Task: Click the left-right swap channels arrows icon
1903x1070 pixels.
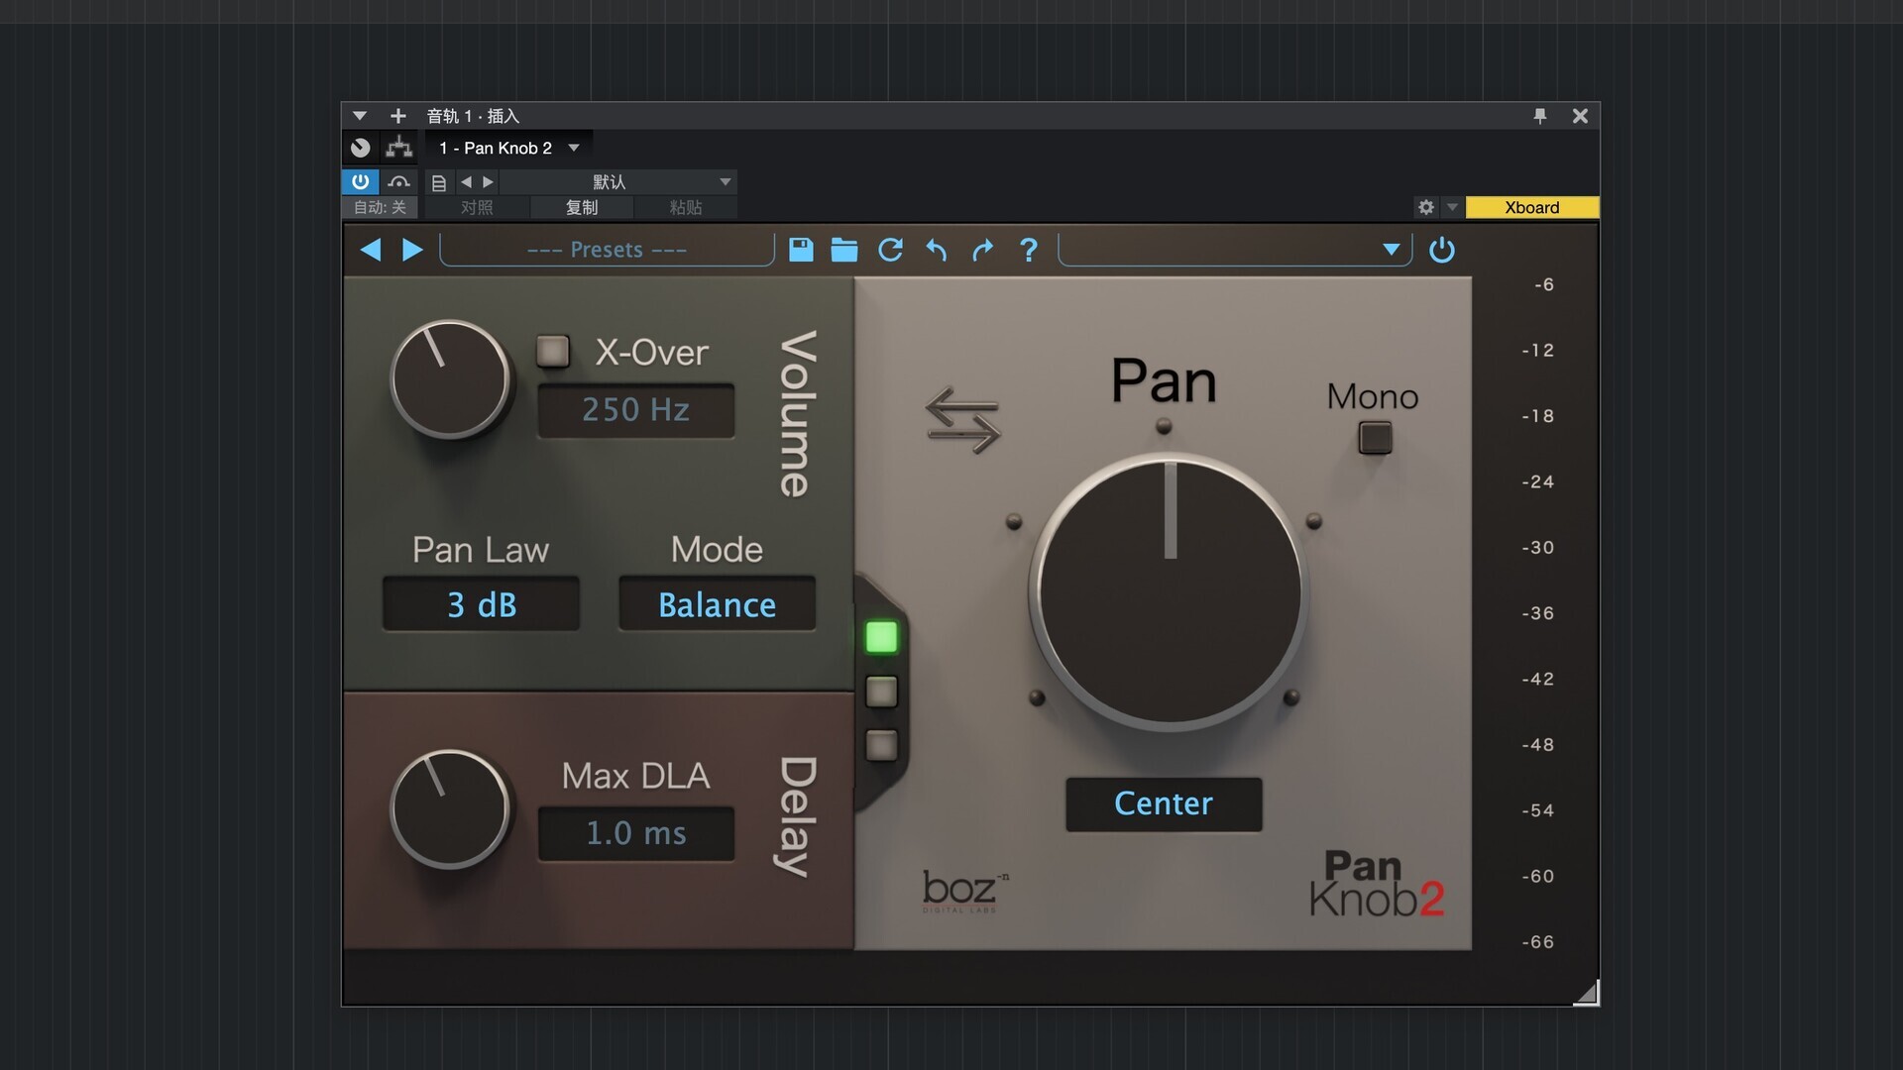Action: pos(962,420)
